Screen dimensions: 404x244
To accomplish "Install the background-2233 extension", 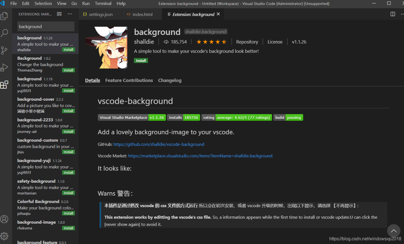I will (68, 132).
